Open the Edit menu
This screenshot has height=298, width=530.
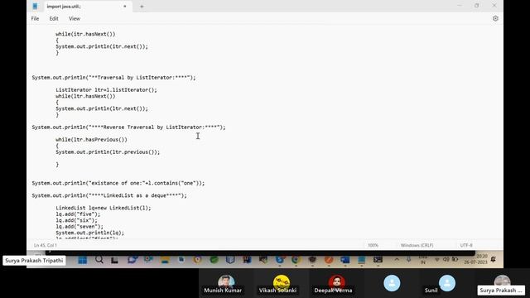tap(54, 18)
